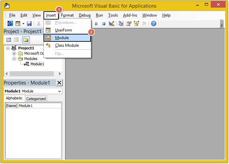Choose Module from Insert menu
This screenshot has width=229, height=164.
point(67,38)
